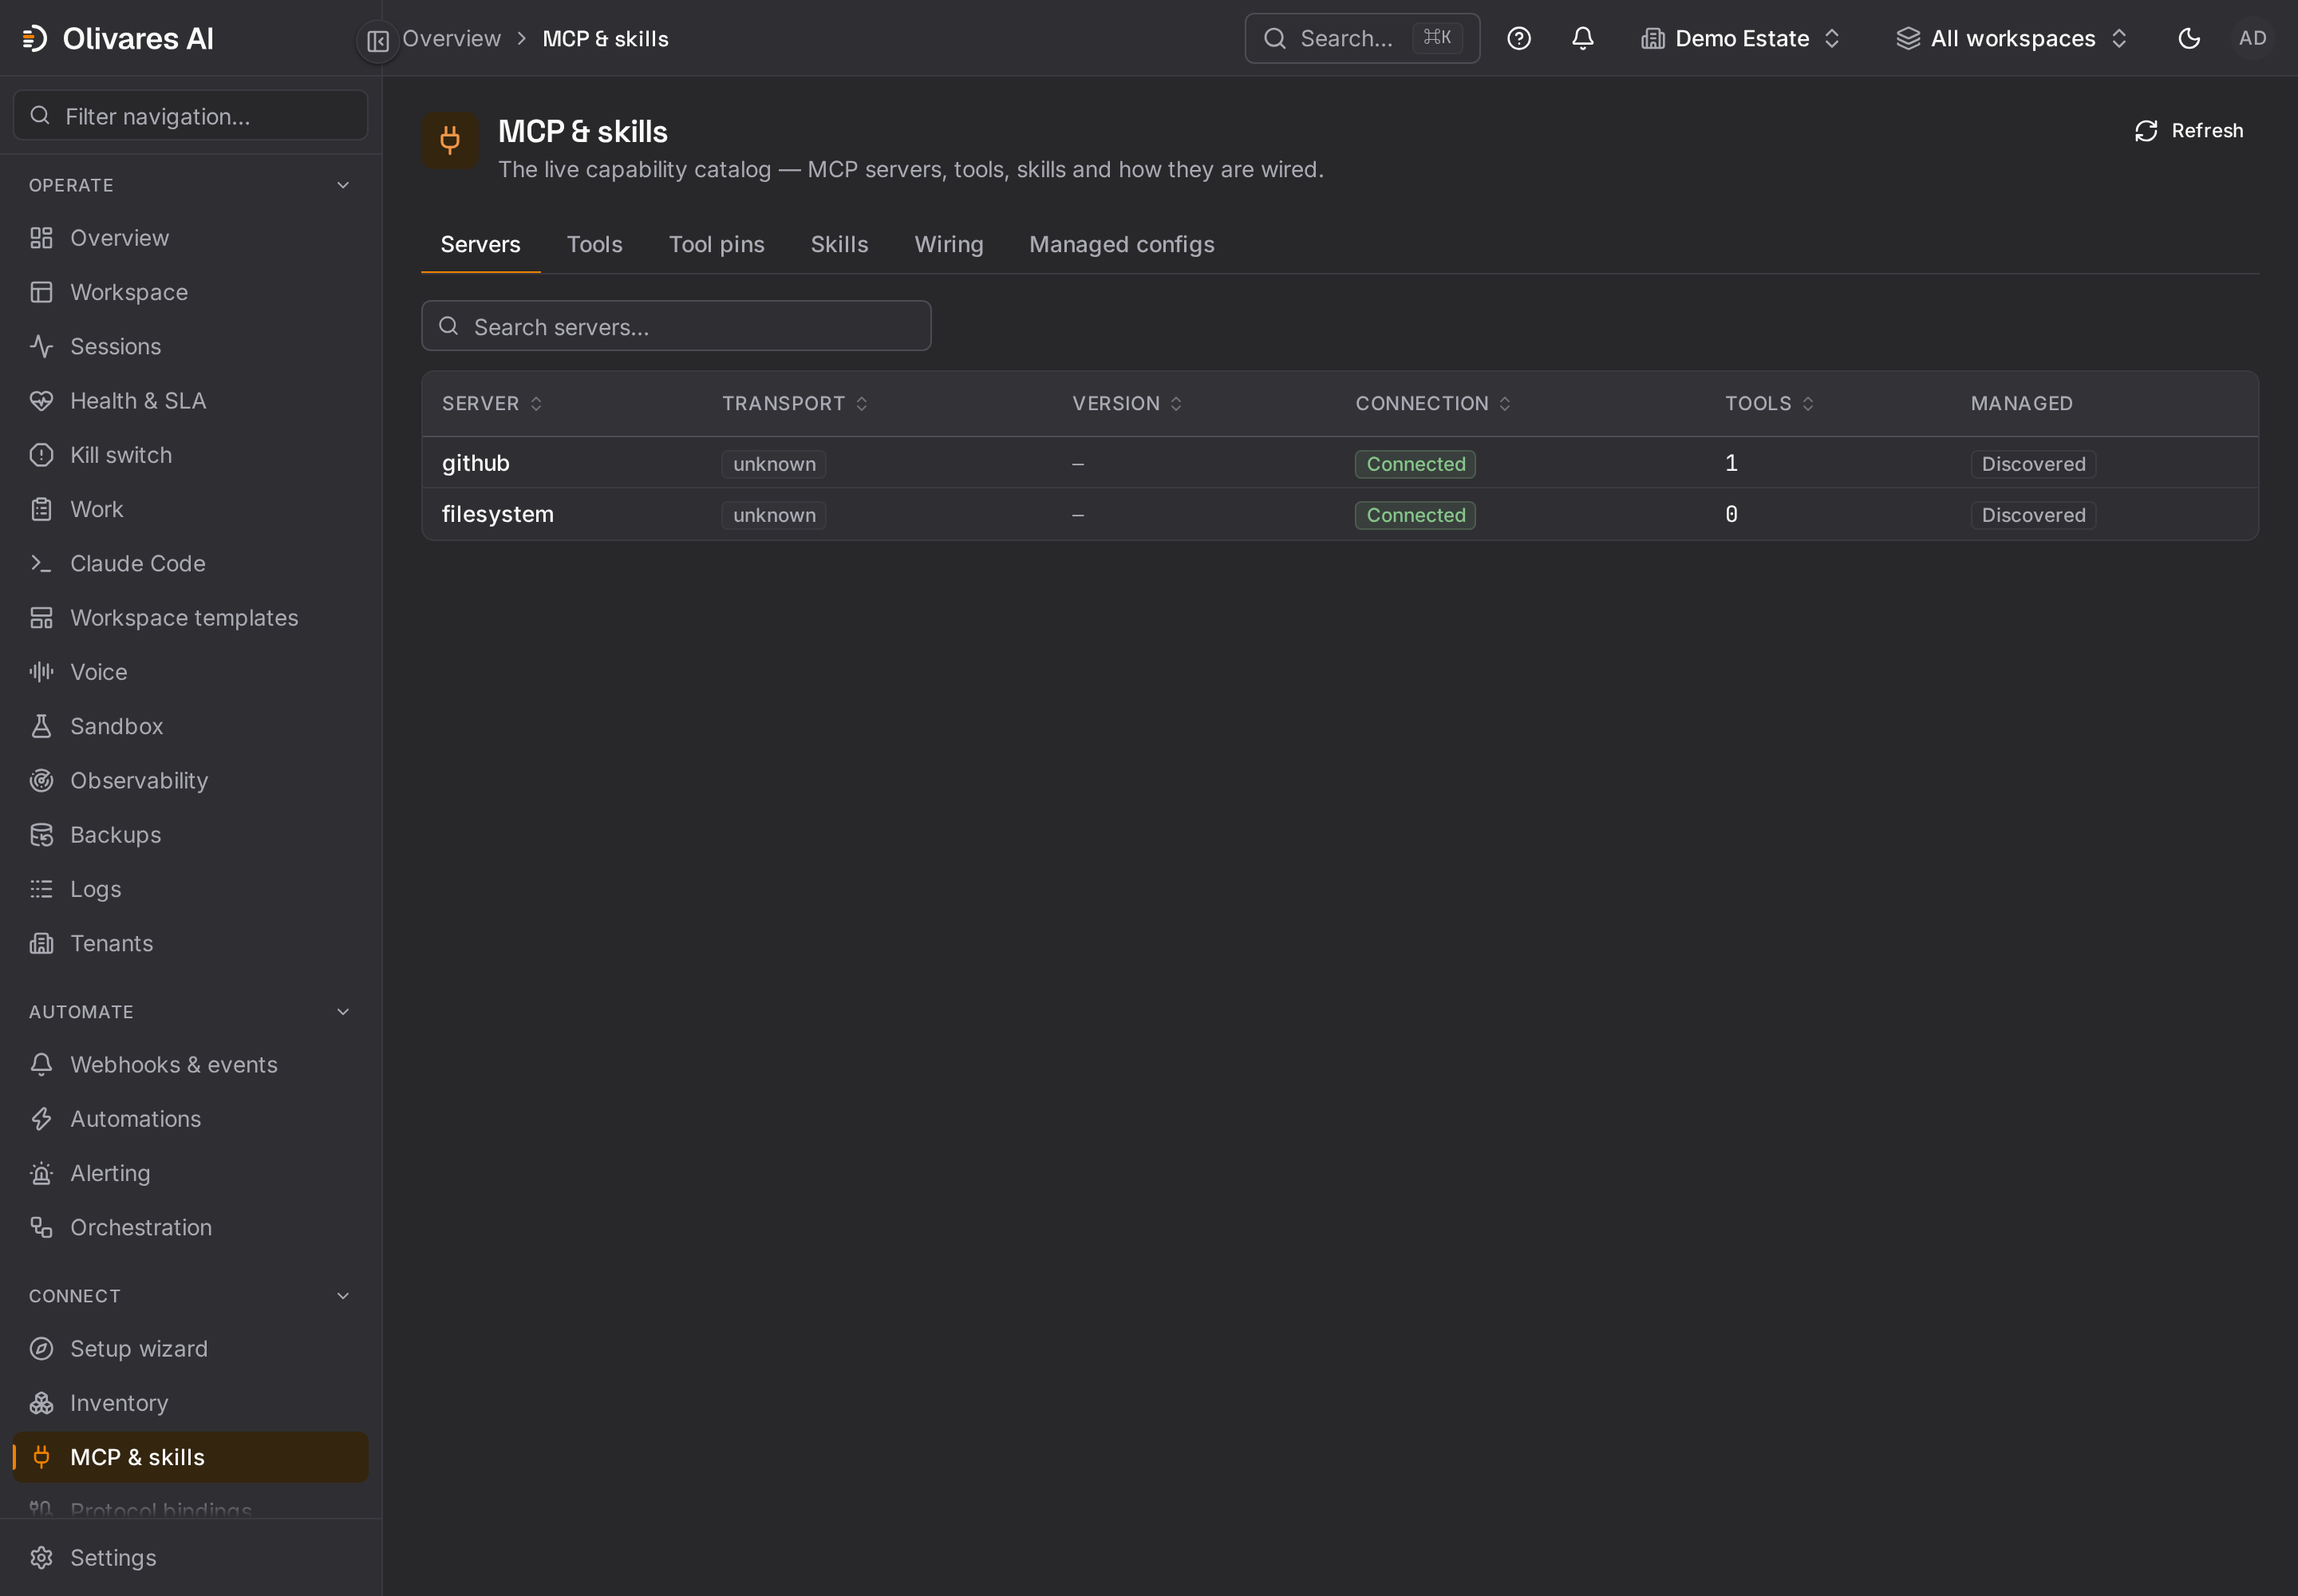Click the Logs list icon
Image resolution: width=2298 pixels, height=1596 pixels.
[41, 888]
